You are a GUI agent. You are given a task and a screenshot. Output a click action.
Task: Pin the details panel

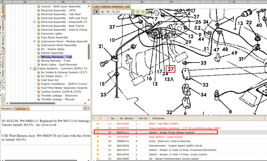point(85,108)
